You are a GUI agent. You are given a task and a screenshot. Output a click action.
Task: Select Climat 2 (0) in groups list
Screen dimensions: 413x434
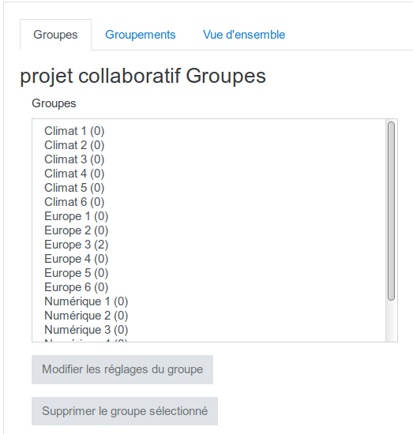[208, 145]
